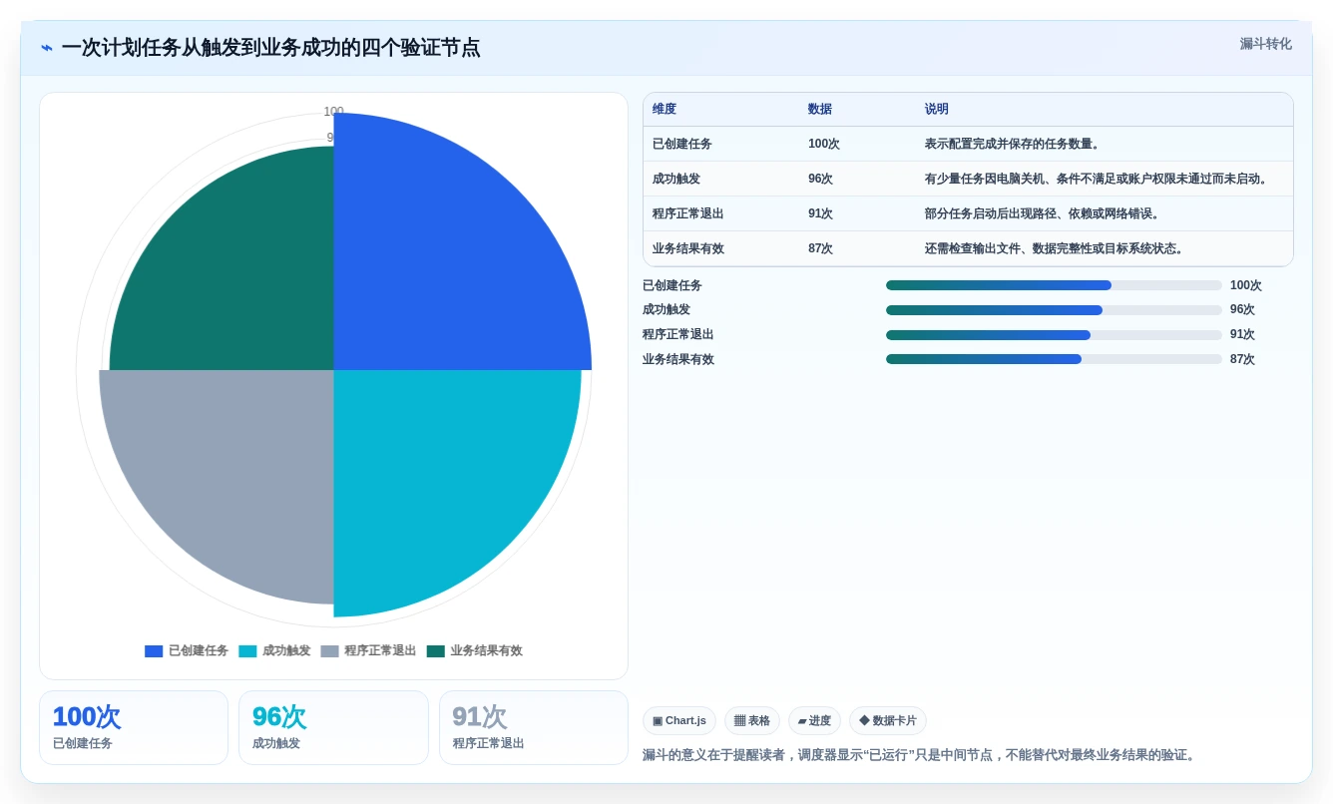Select the 表格 tag chip
1333x804 pixels.
click(x=752, y=720)
